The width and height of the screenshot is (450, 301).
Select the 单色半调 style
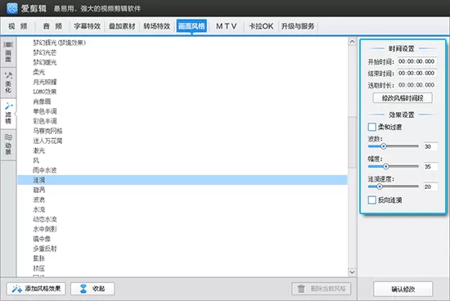pyautogui.click(x=44, y=111)
